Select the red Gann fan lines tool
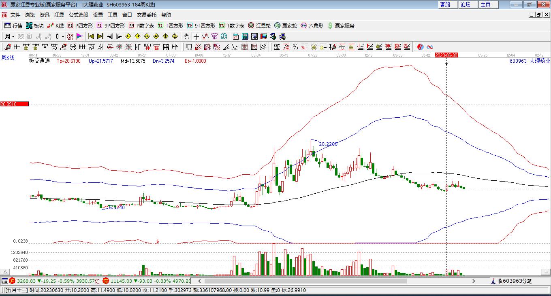Image resolution: width=551 pixels, height=296 pixels. (x=198, y=47)
